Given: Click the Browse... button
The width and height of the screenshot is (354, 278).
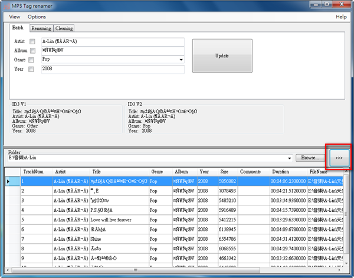Looking at the screenshot, I should (x=310, y=158).
